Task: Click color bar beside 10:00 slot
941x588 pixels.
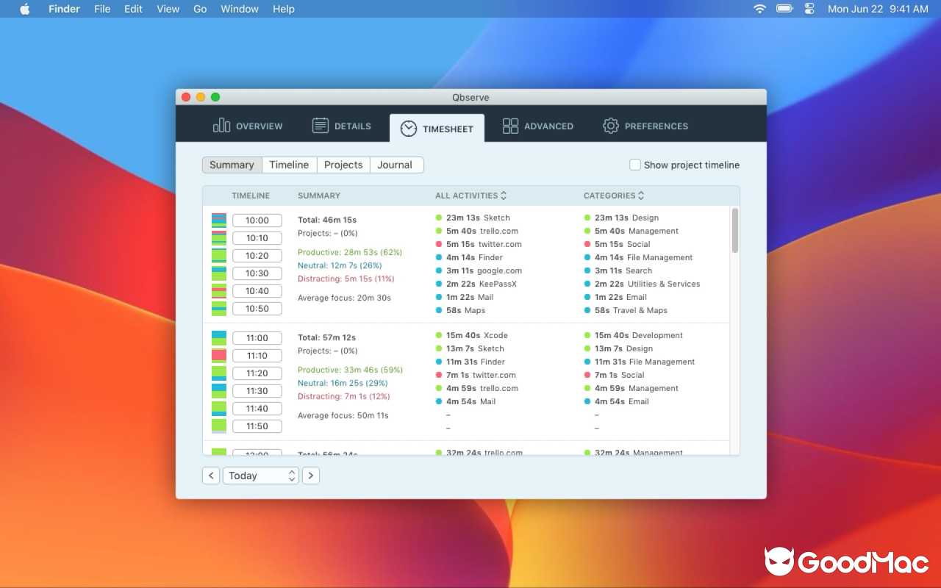Action: [x=219, y=220]
